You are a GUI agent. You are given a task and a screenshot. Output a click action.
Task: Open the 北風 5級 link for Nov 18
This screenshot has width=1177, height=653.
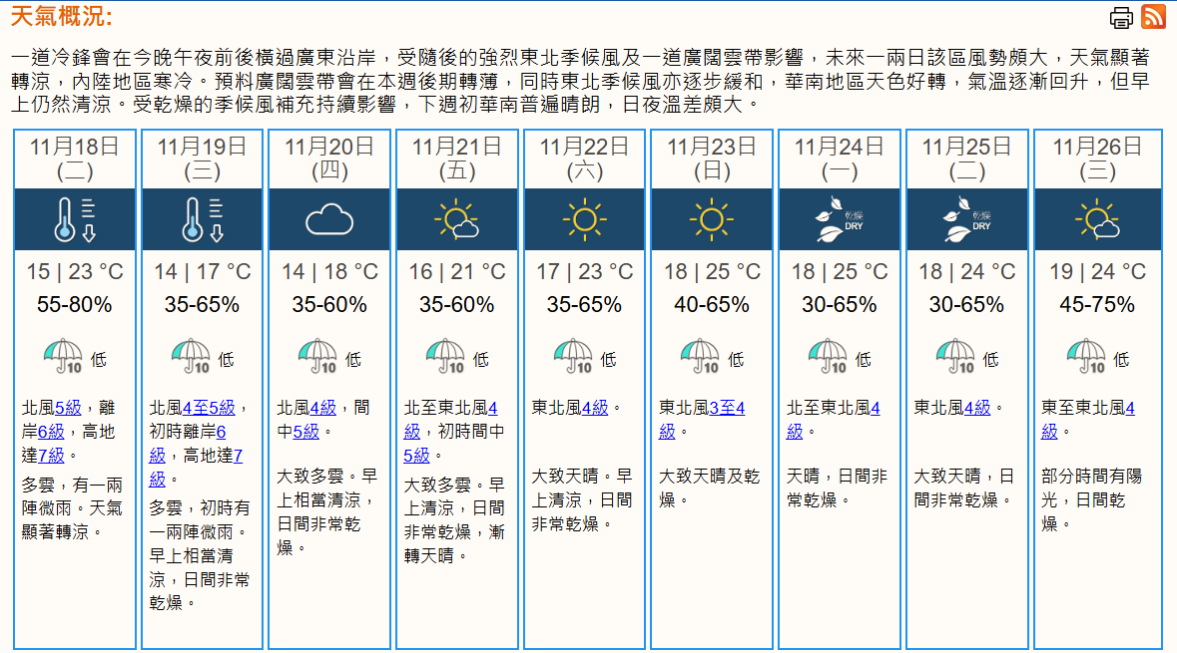point(68,408)
